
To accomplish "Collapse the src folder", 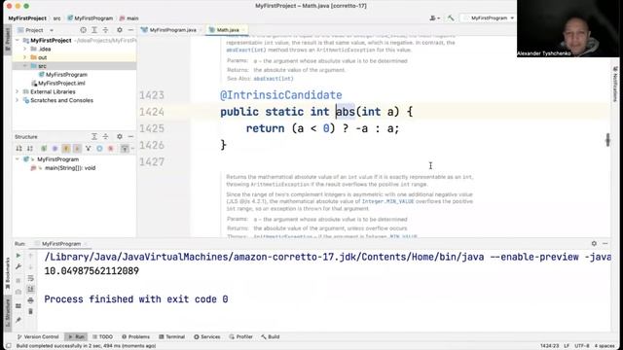I will pyautogui.click(x=24, y=66).
